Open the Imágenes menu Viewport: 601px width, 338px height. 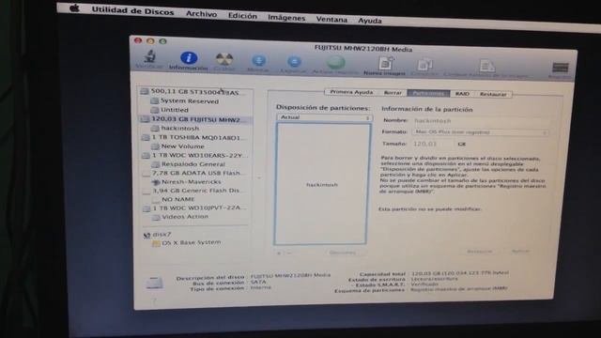(286, 18)
